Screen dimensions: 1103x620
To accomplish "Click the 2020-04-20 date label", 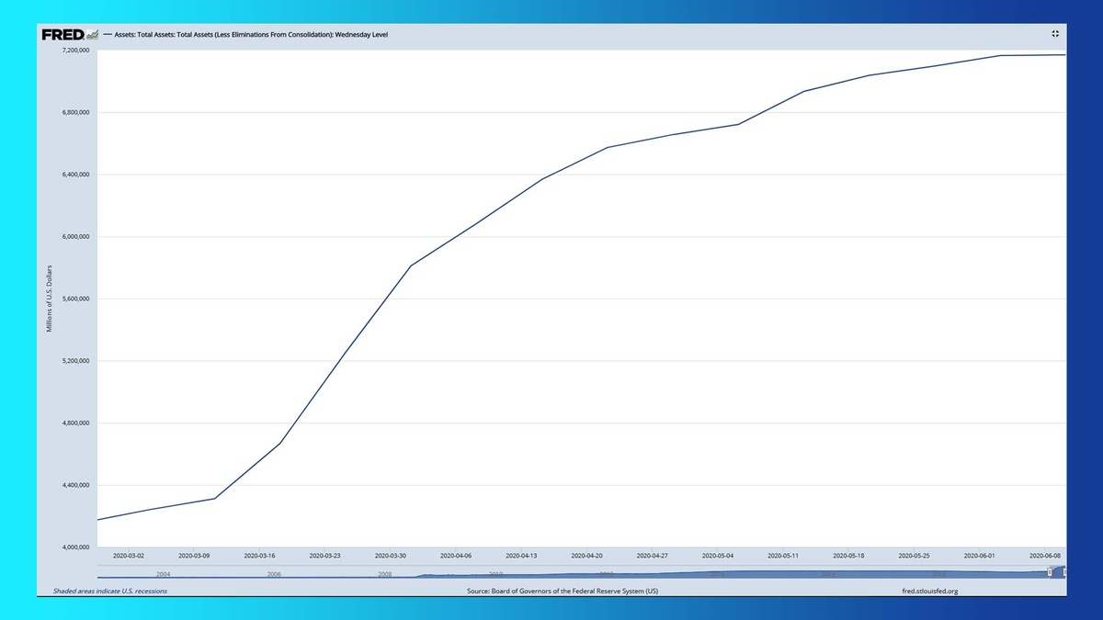I will tap(587, 556).
